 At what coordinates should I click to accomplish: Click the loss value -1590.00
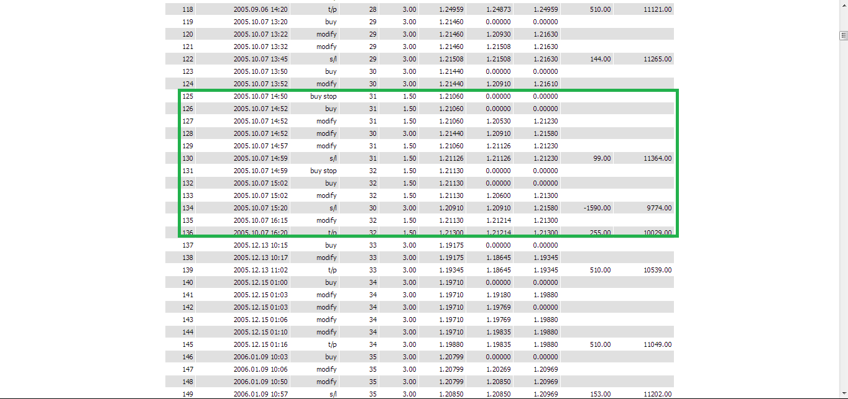coord(597,208)
